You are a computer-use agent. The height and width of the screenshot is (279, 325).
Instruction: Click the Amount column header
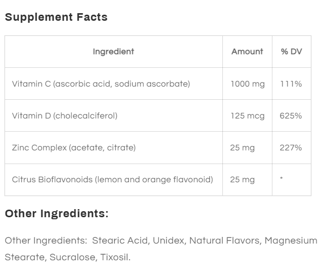click(247, 52)
